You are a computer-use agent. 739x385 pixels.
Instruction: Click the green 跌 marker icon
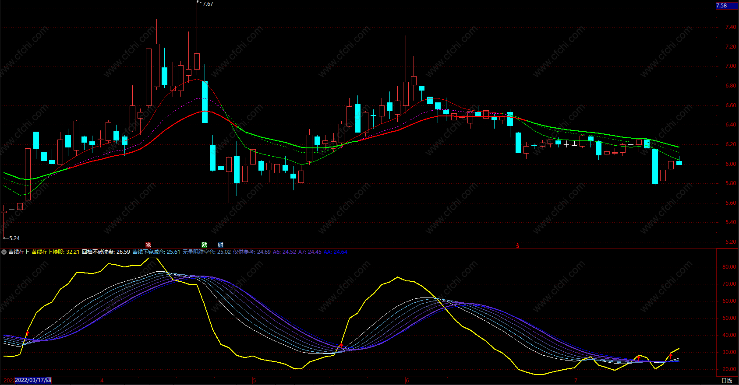coord(204,245)
